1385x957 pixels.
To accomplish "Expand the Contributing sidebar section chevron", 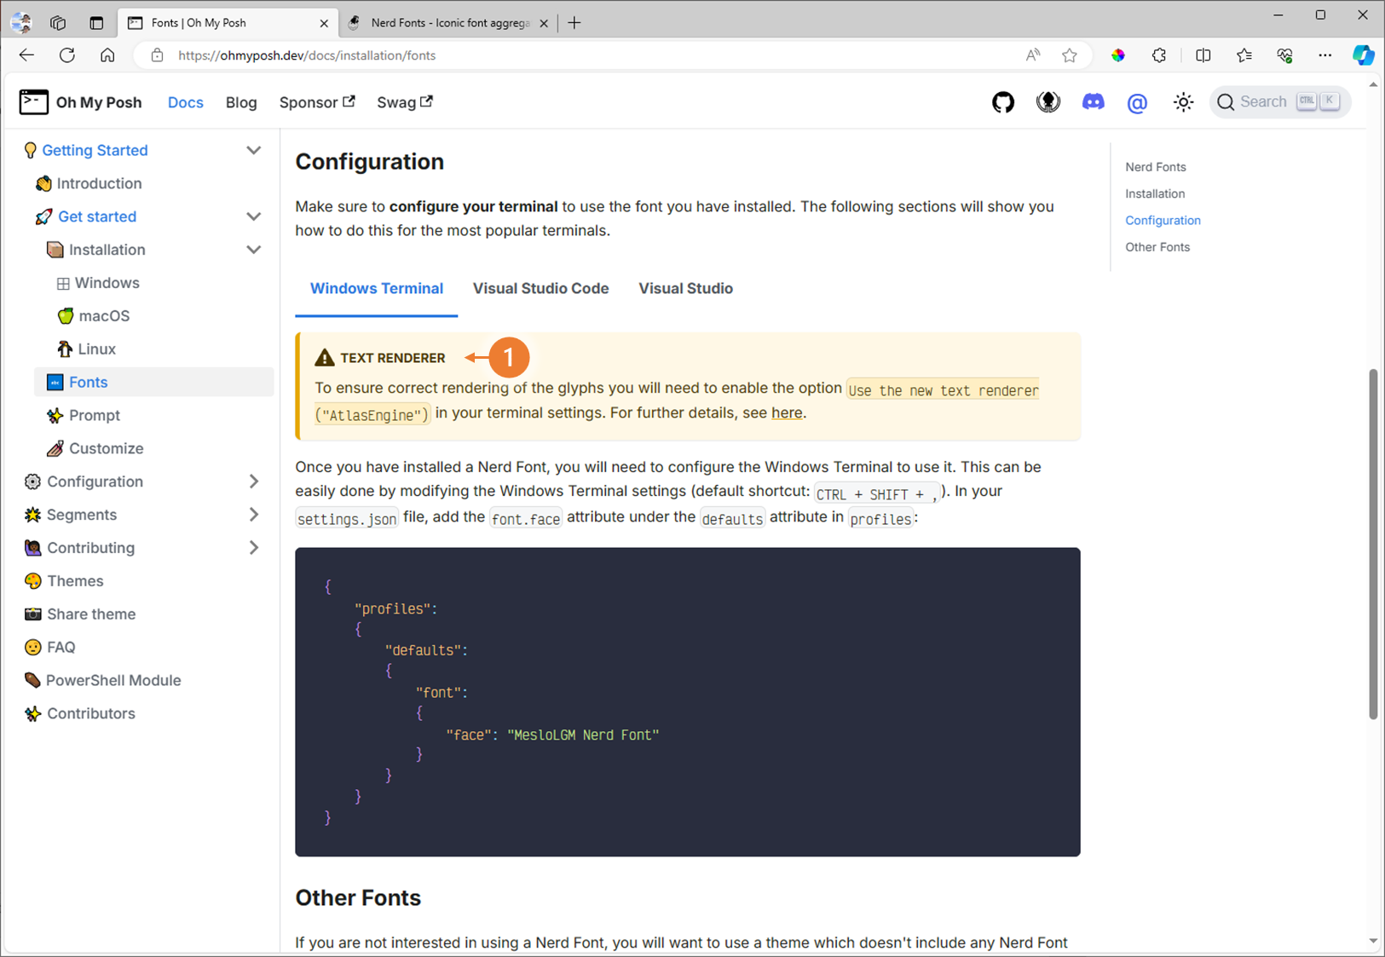I will pyautogui.click(x=253, y=548).
